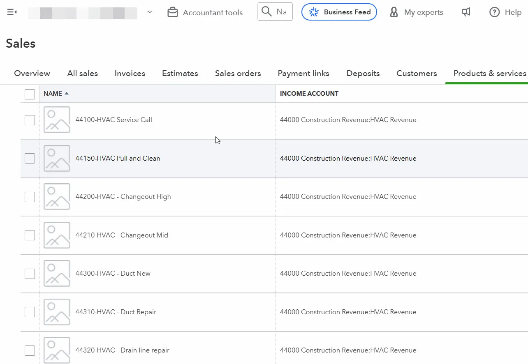
Task: Open the Accountant tools briefcase icon
Action: click(x=173, y=12)
